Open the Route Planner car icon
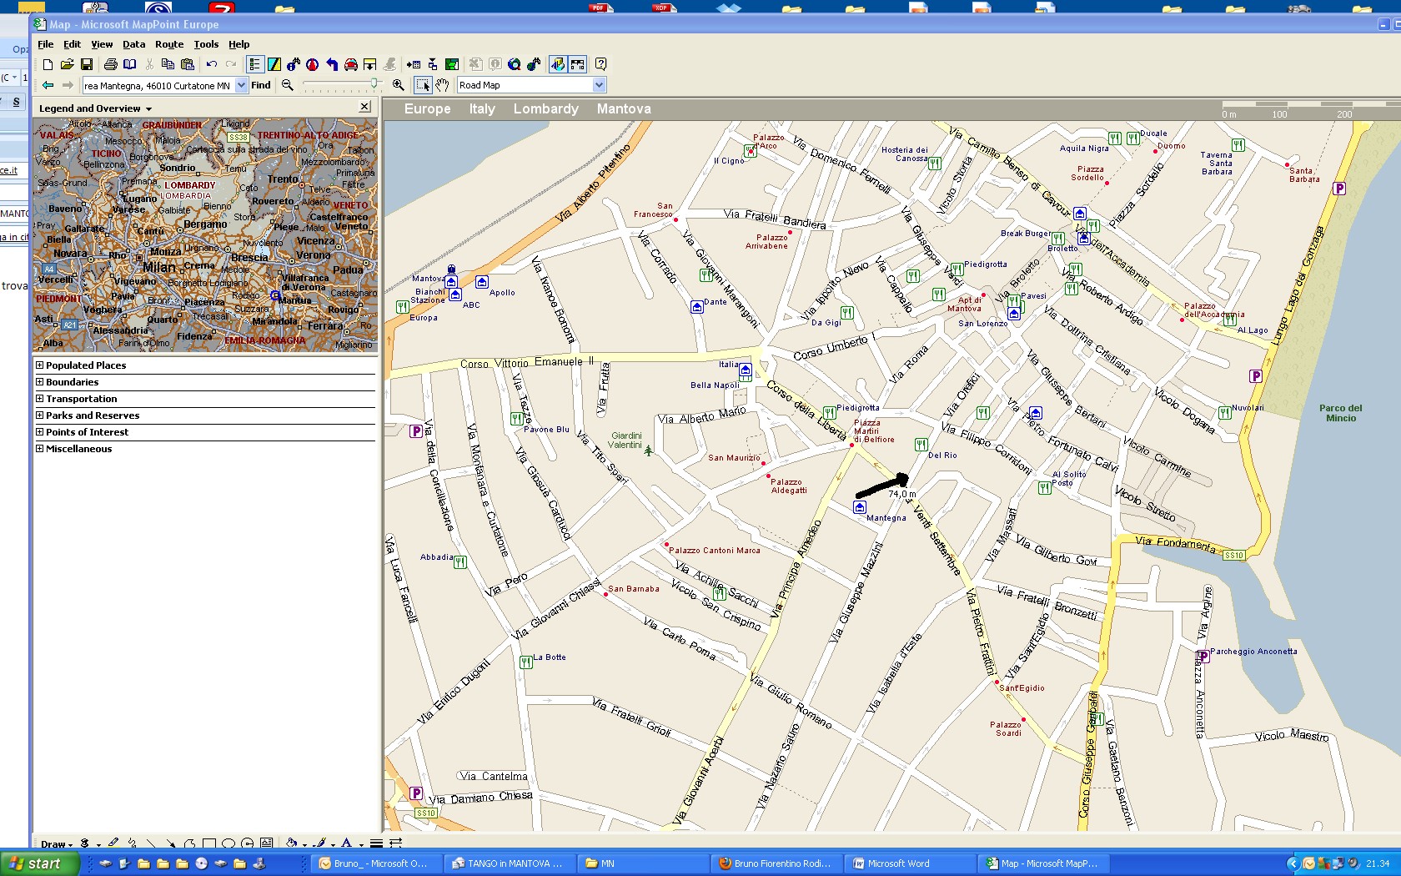Viewport: 1401px width, 876px height. click(x=351, y=64)
